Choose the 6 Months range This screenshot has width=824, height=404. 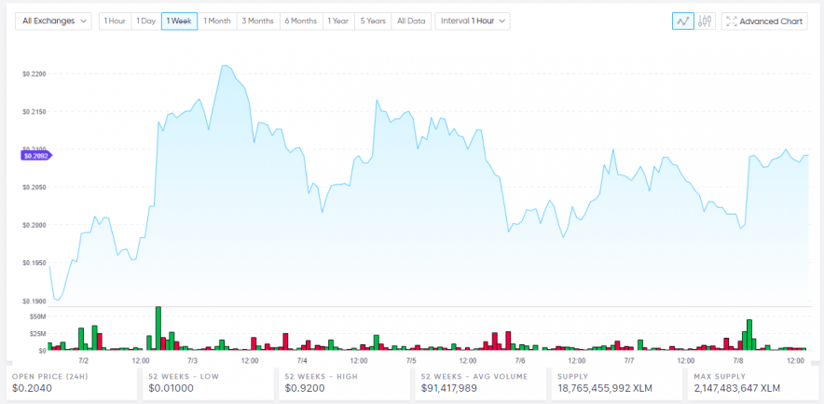coord(300,21)
